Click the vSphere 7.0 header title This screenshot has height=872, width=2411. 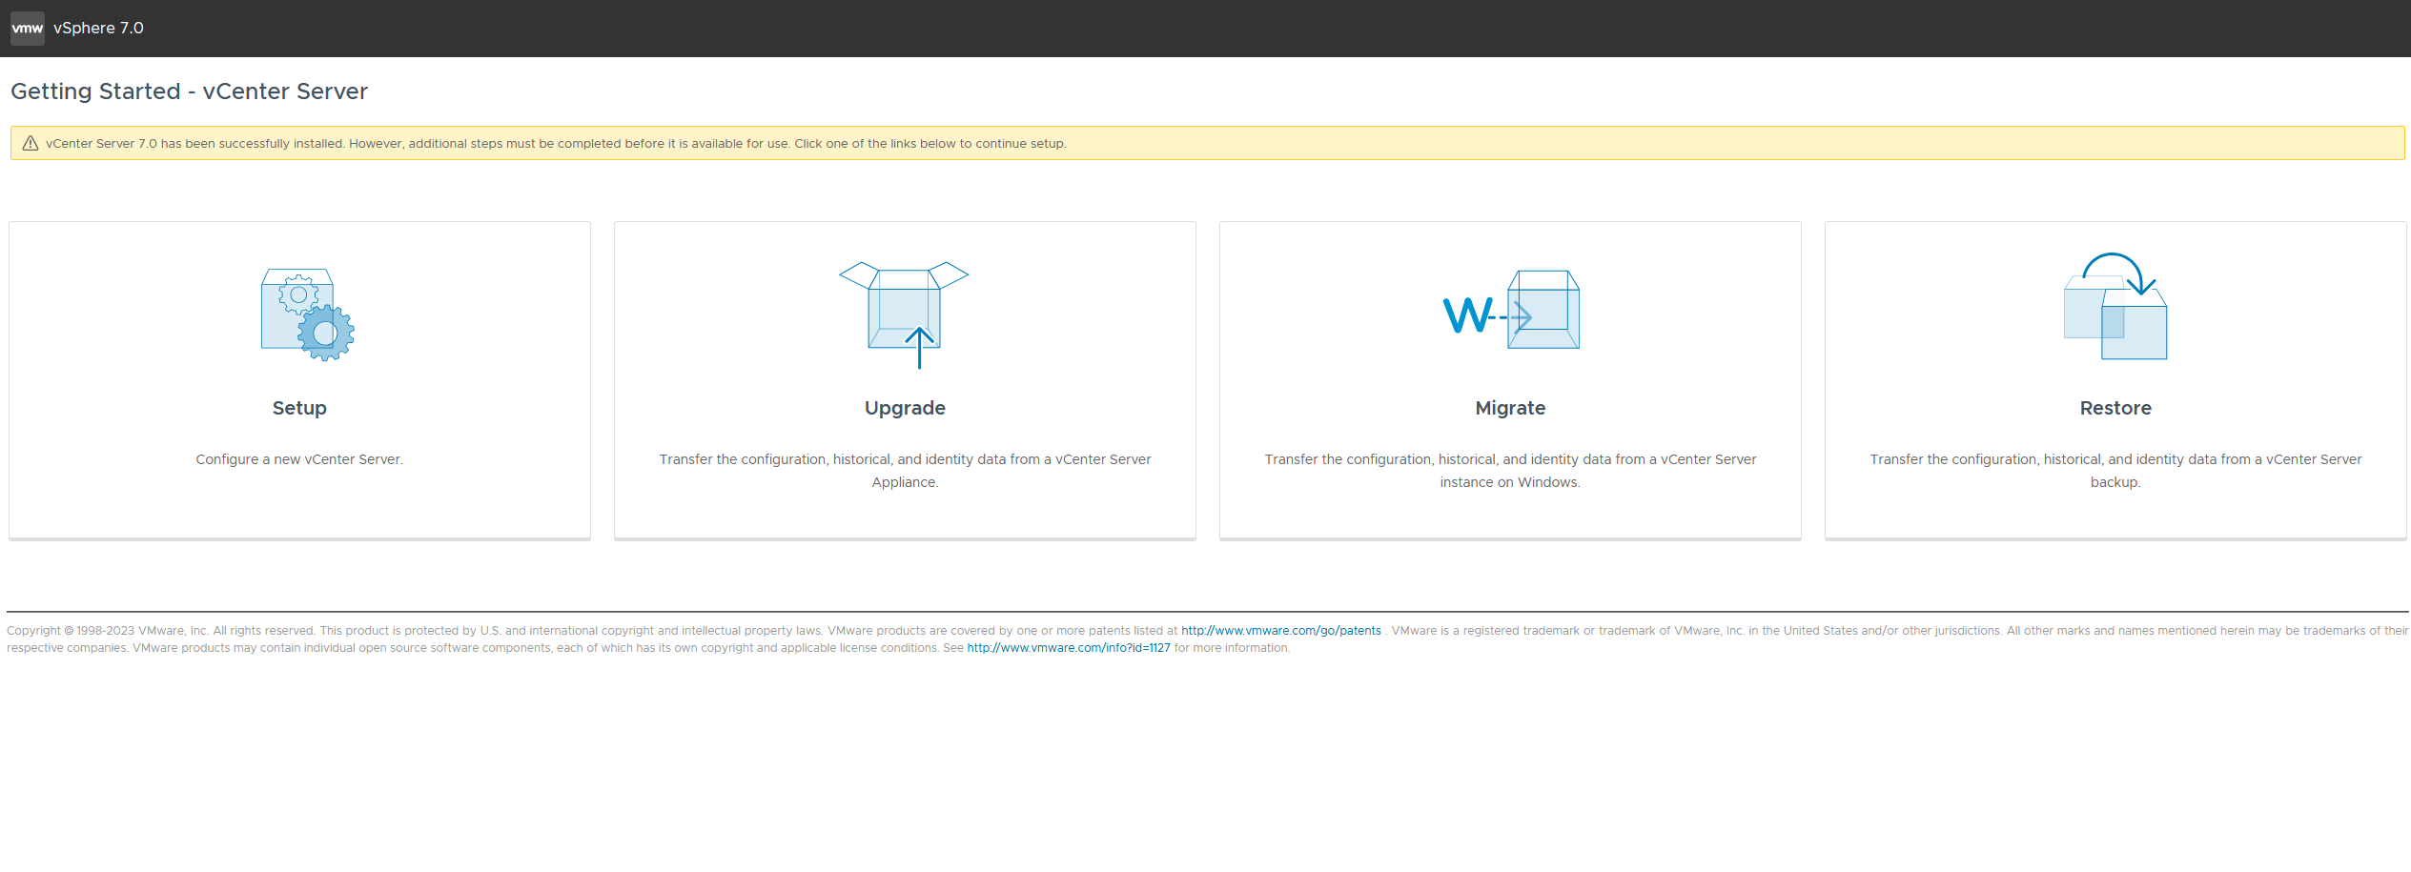(x=98, y=29)
